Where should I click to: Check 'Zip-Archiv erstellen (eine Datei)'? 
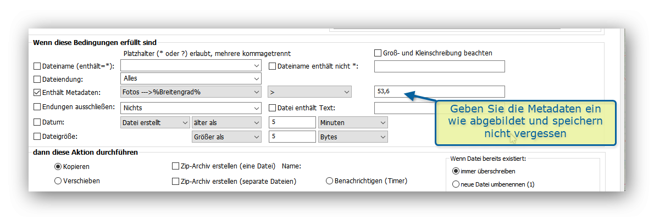click(x=176, y=166)
